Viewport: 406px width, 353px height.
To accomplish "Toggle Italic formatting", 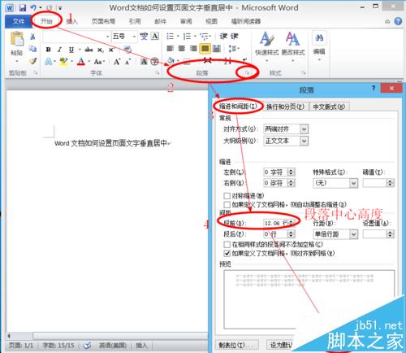I will coord(59,50).
